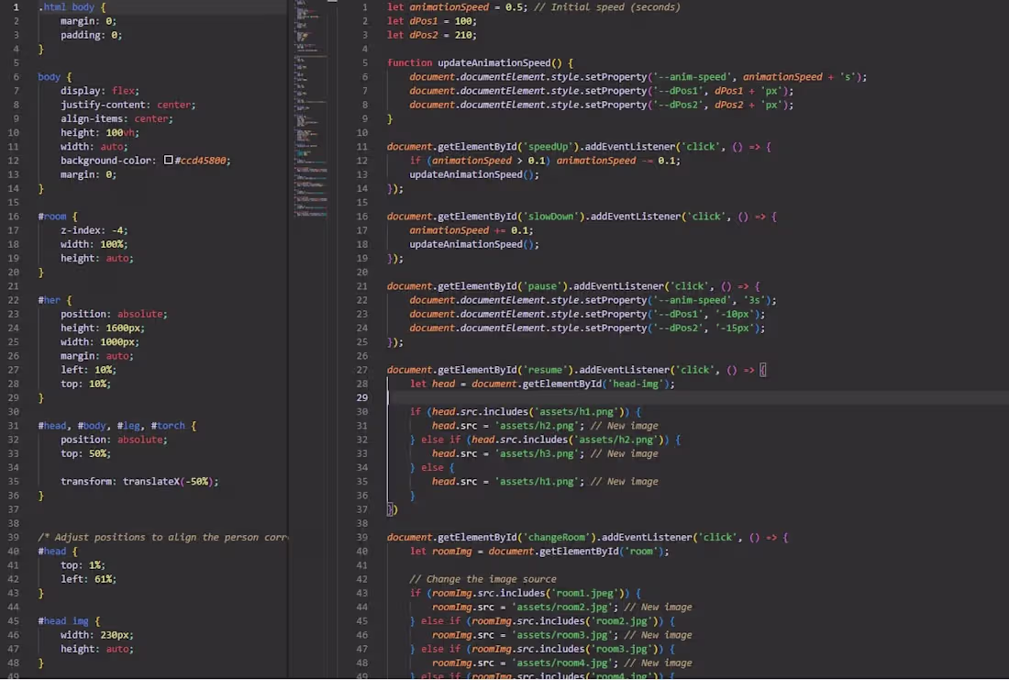Click line number 27 in JS gutter
1009x680 pixels.
361,370
